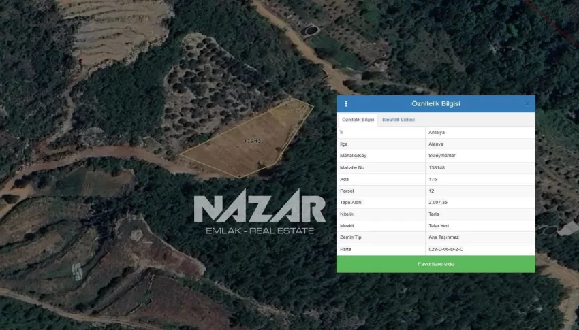Image resolution: width=579 pixels, height=330 pixels.
Task: Open the three-dot menu in the panel header
Action: (346, 104)
